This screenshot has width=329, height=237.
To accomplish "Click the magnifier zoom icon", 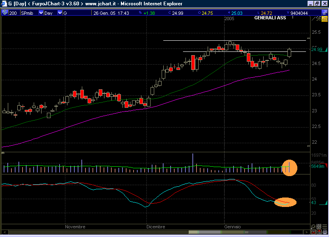I will point(313,227).
